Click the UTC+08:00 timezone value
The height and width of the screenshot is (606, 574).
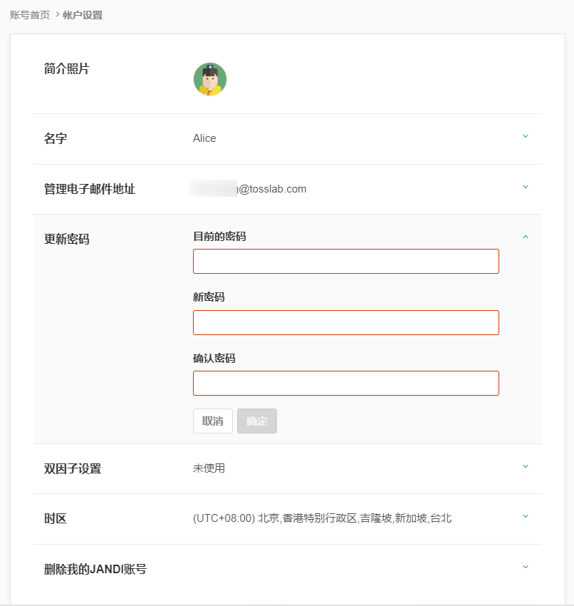pos(322,518)
